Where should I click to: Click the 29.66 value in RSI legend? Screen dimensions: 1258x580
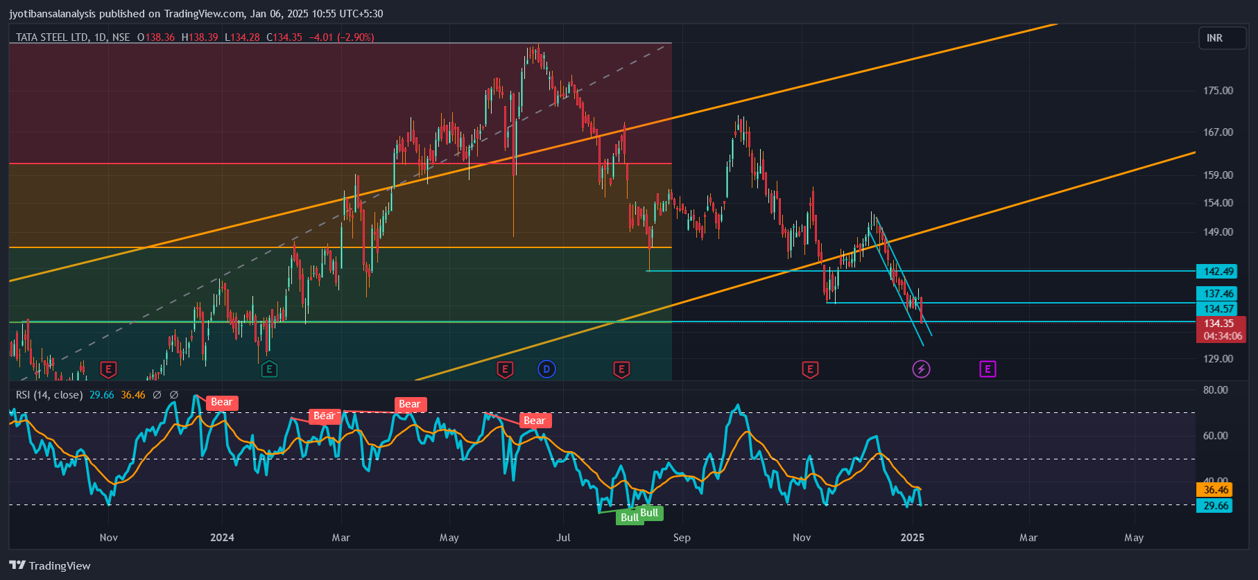(x=102, y=395)
